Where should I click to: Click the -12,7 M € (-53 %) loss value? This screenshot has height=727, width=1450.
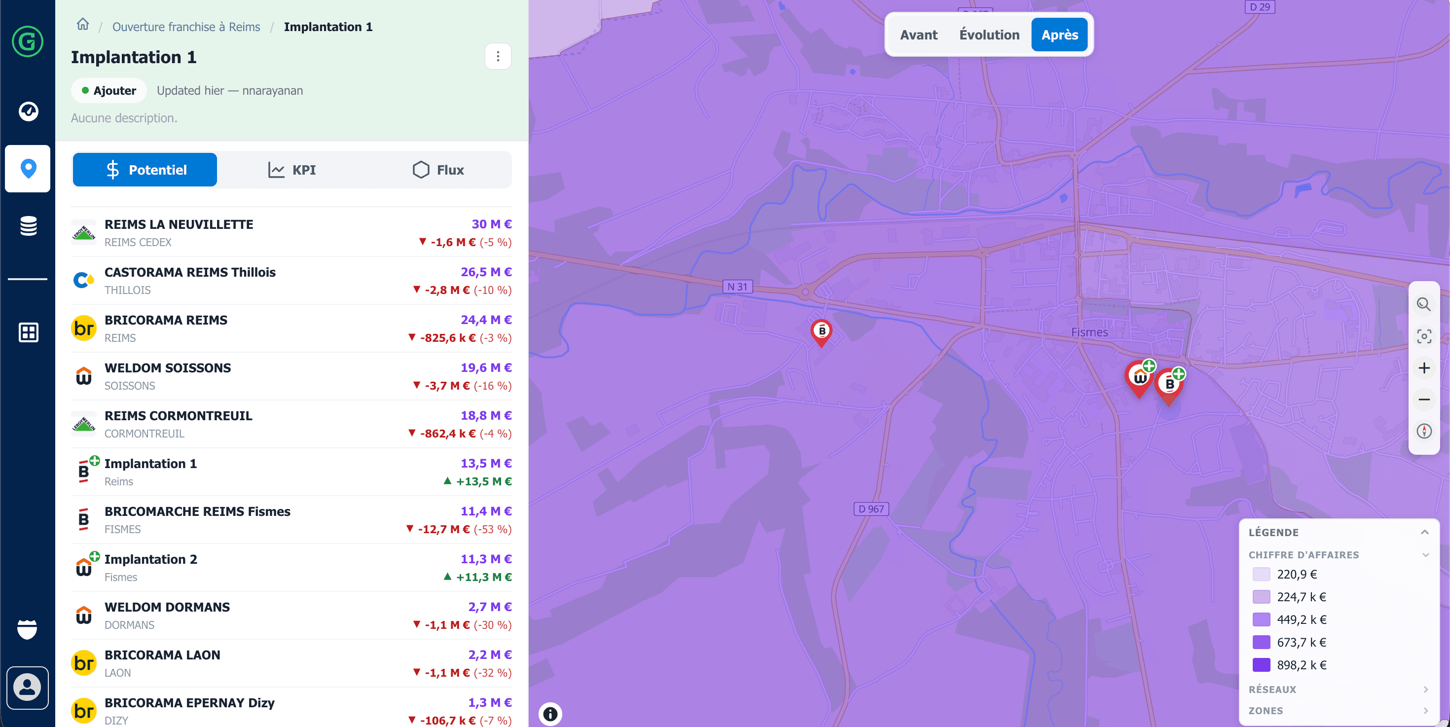click(459, 529)
